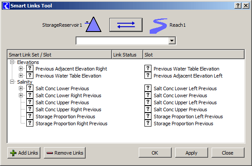Click status icon next to Salt Conc Upper Previous on left
This screenshot has height=166, width=252.
click(30, 102)
